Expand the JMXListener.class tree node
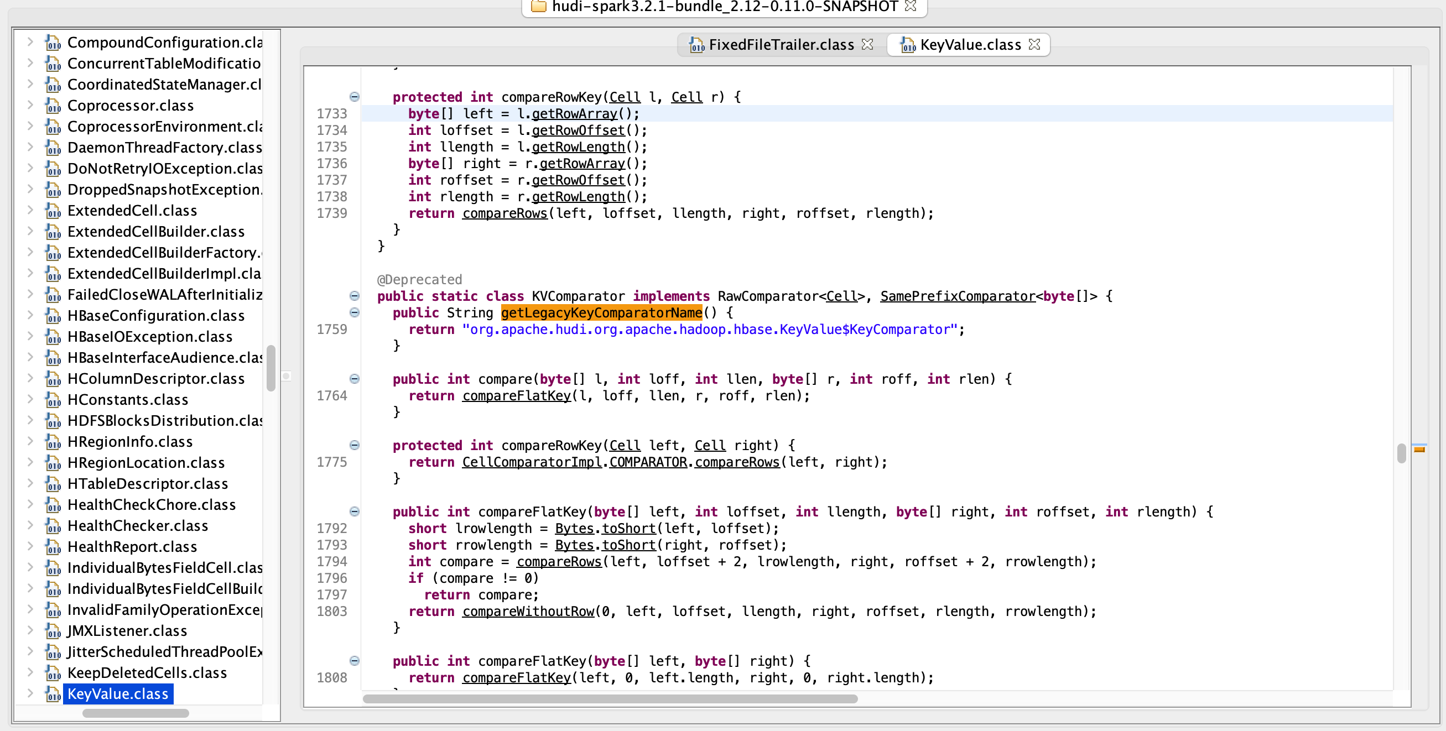The image size is (1446, 731). (30, 630)
